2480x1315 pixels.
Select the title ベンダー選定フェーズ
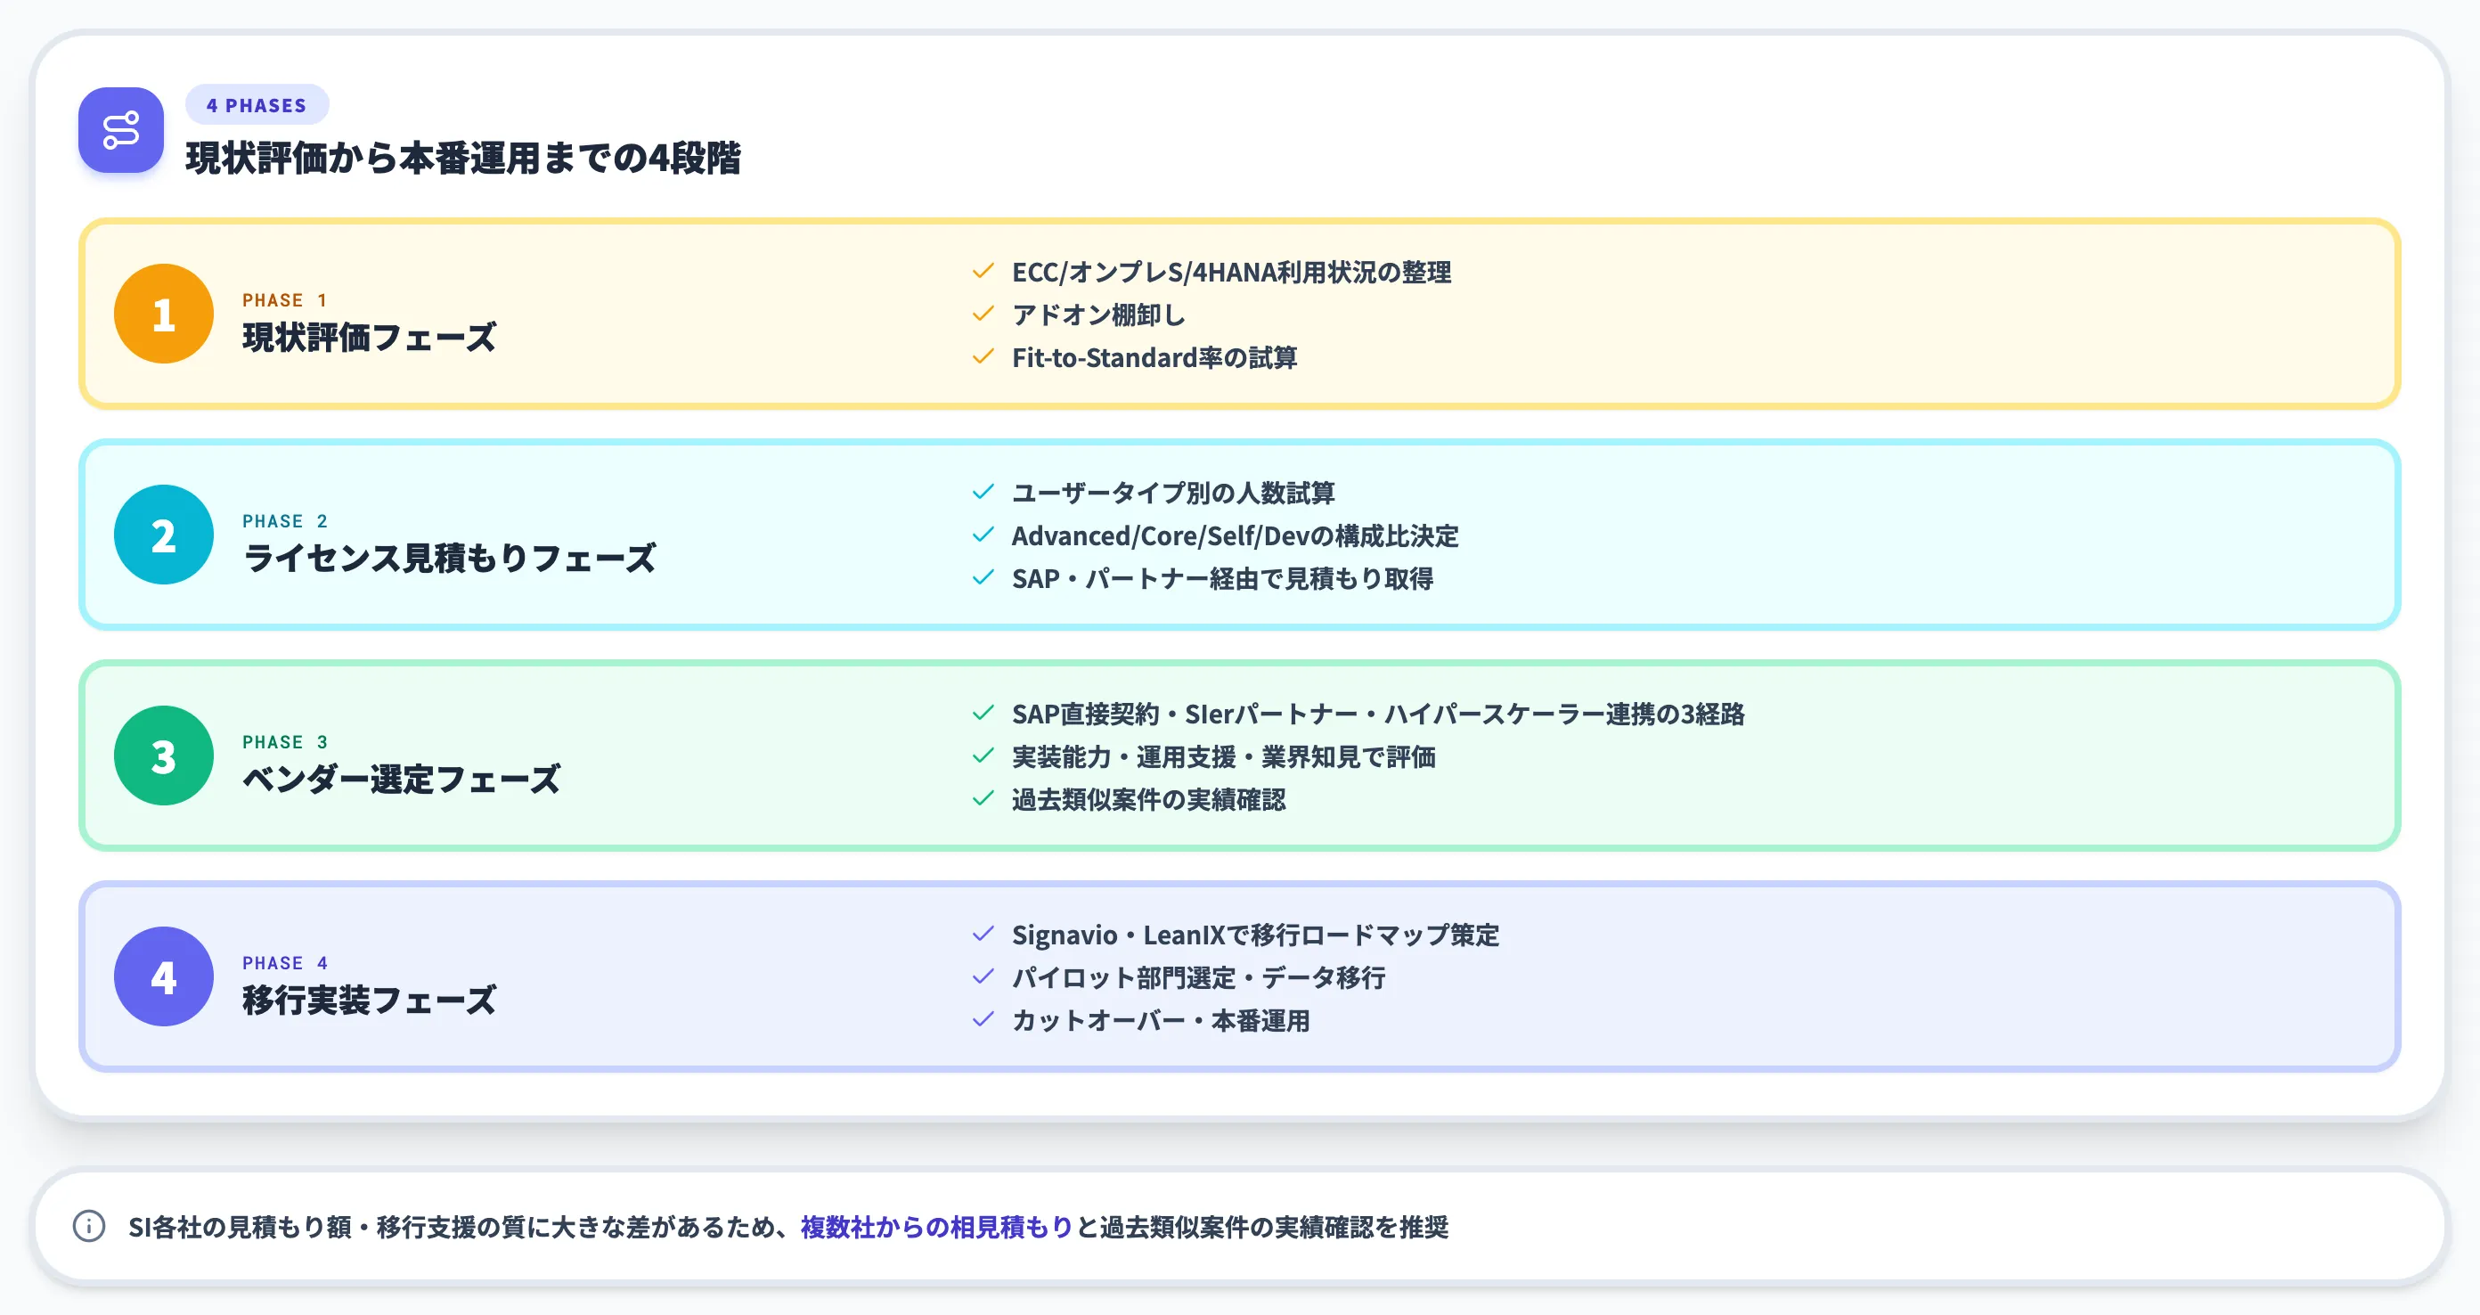pos(402,779)
